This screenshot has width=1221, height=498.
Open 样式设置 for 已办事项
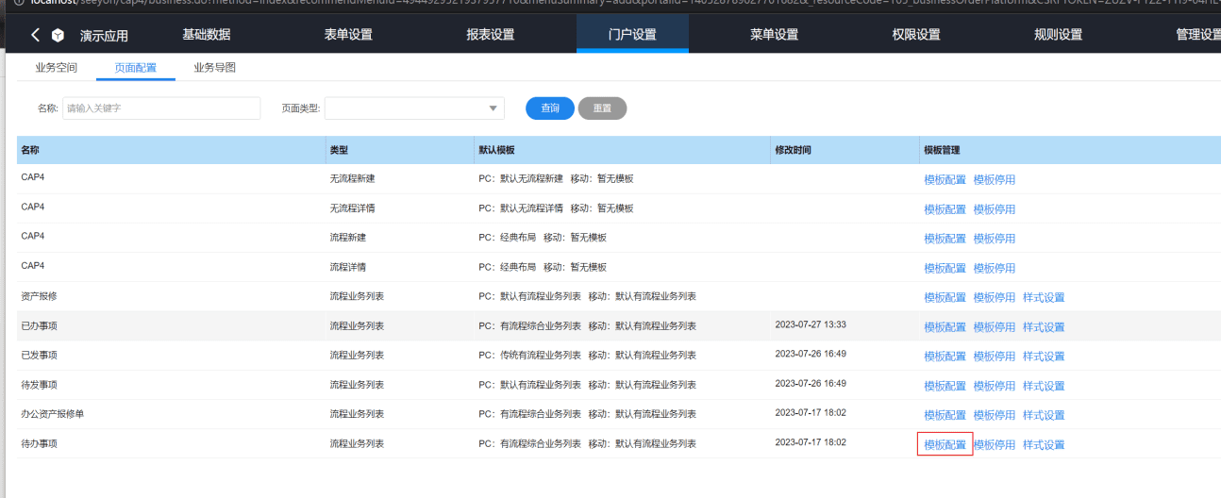(x=1044, y=327)
